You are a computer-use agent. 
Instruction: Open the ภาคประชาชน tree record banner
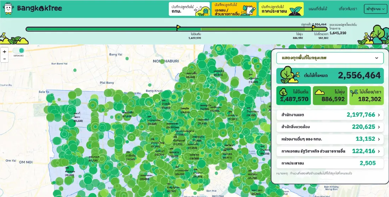pyautogui.click(x=281, y=9)
